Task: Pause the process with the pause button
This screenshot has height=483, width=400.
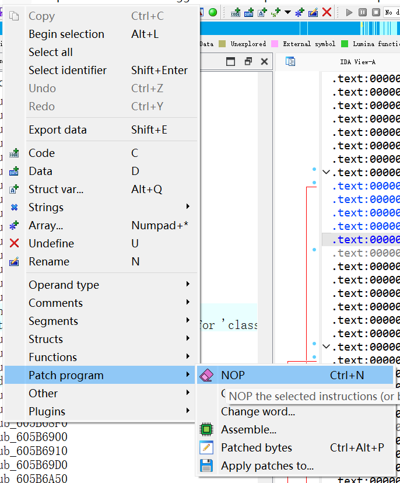Action: (x=363, y=12)
